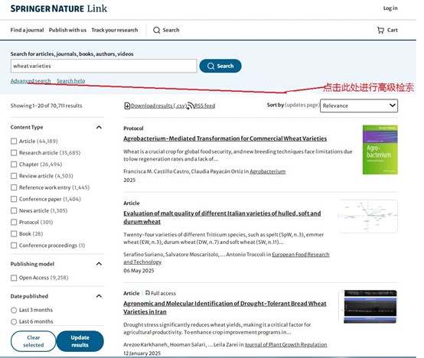Collapse the Content Type filter section
The height and width of the screenshot is (358, 424).
99,127
